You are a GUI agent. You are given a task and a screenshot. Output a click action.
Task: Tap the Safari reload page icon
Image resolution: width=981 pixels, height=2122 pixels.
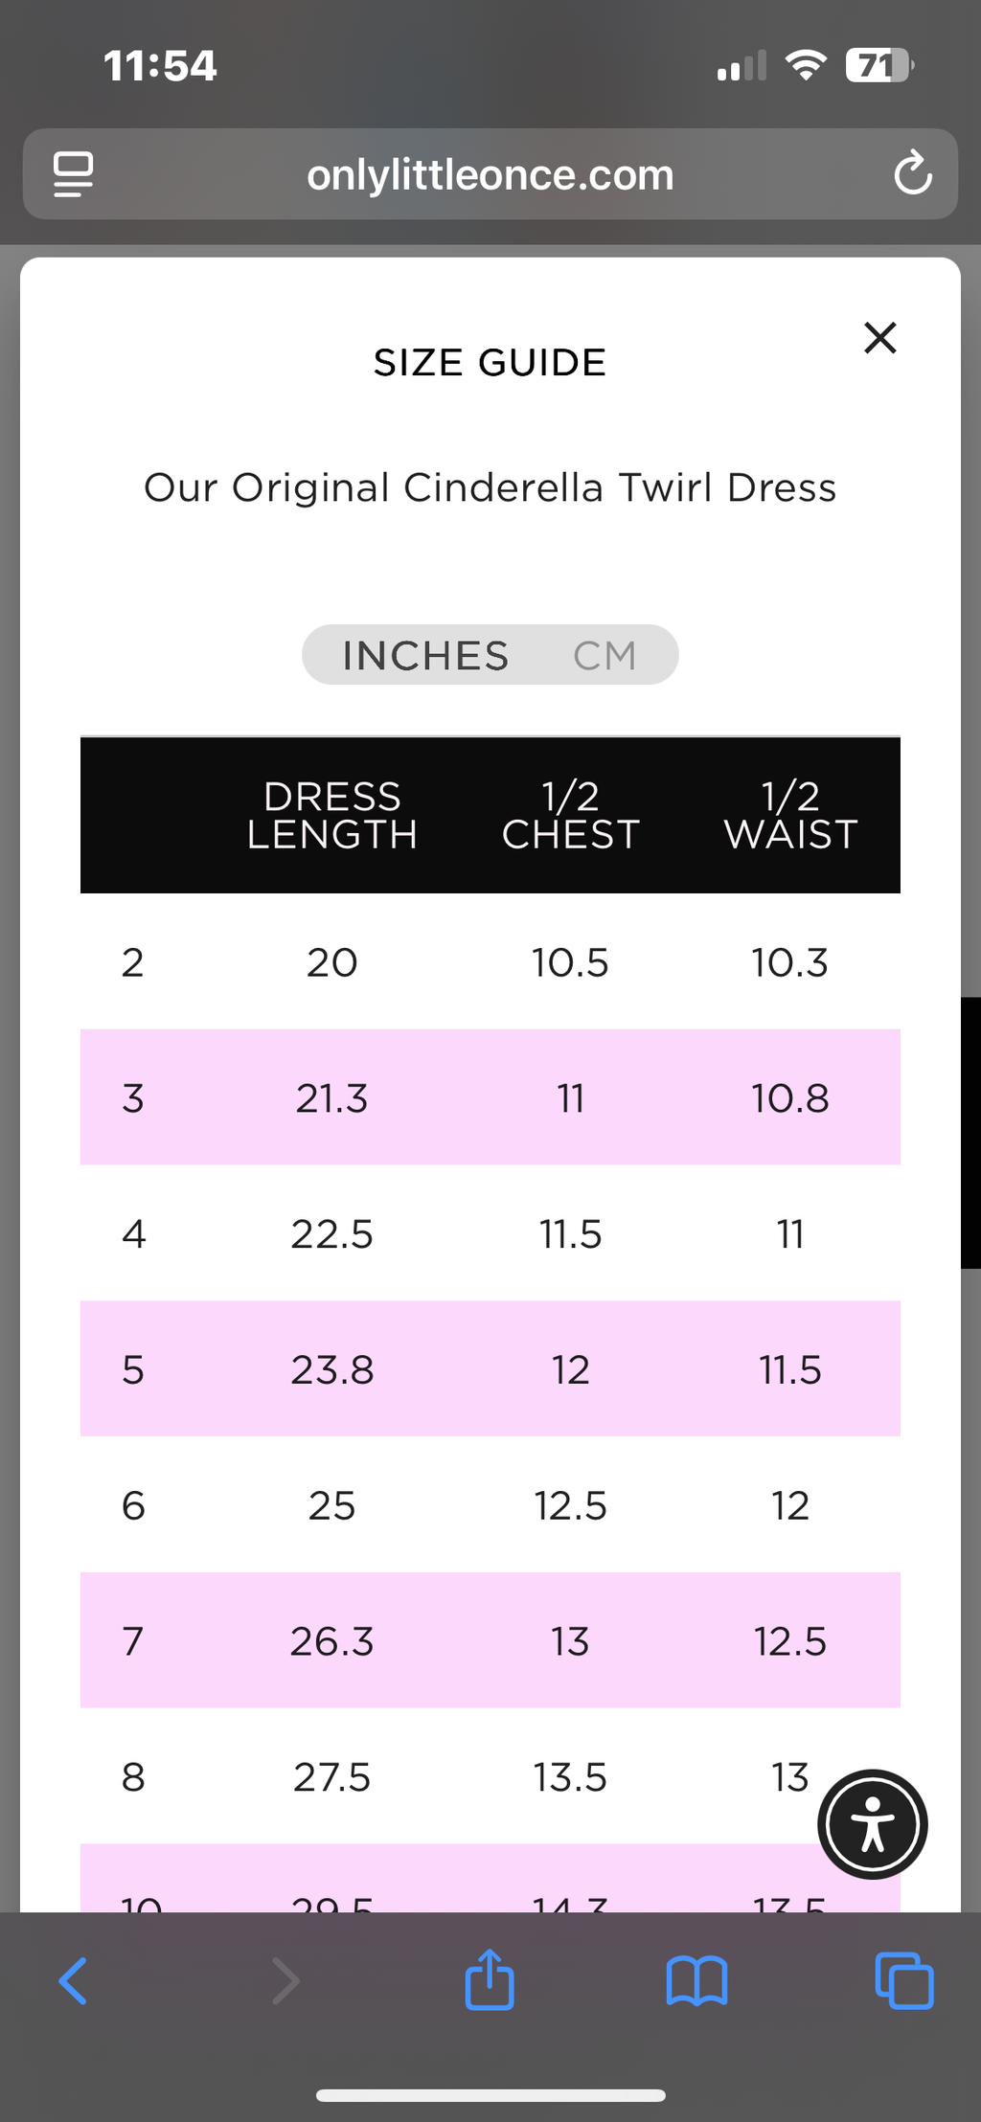(x=912, y=173)
